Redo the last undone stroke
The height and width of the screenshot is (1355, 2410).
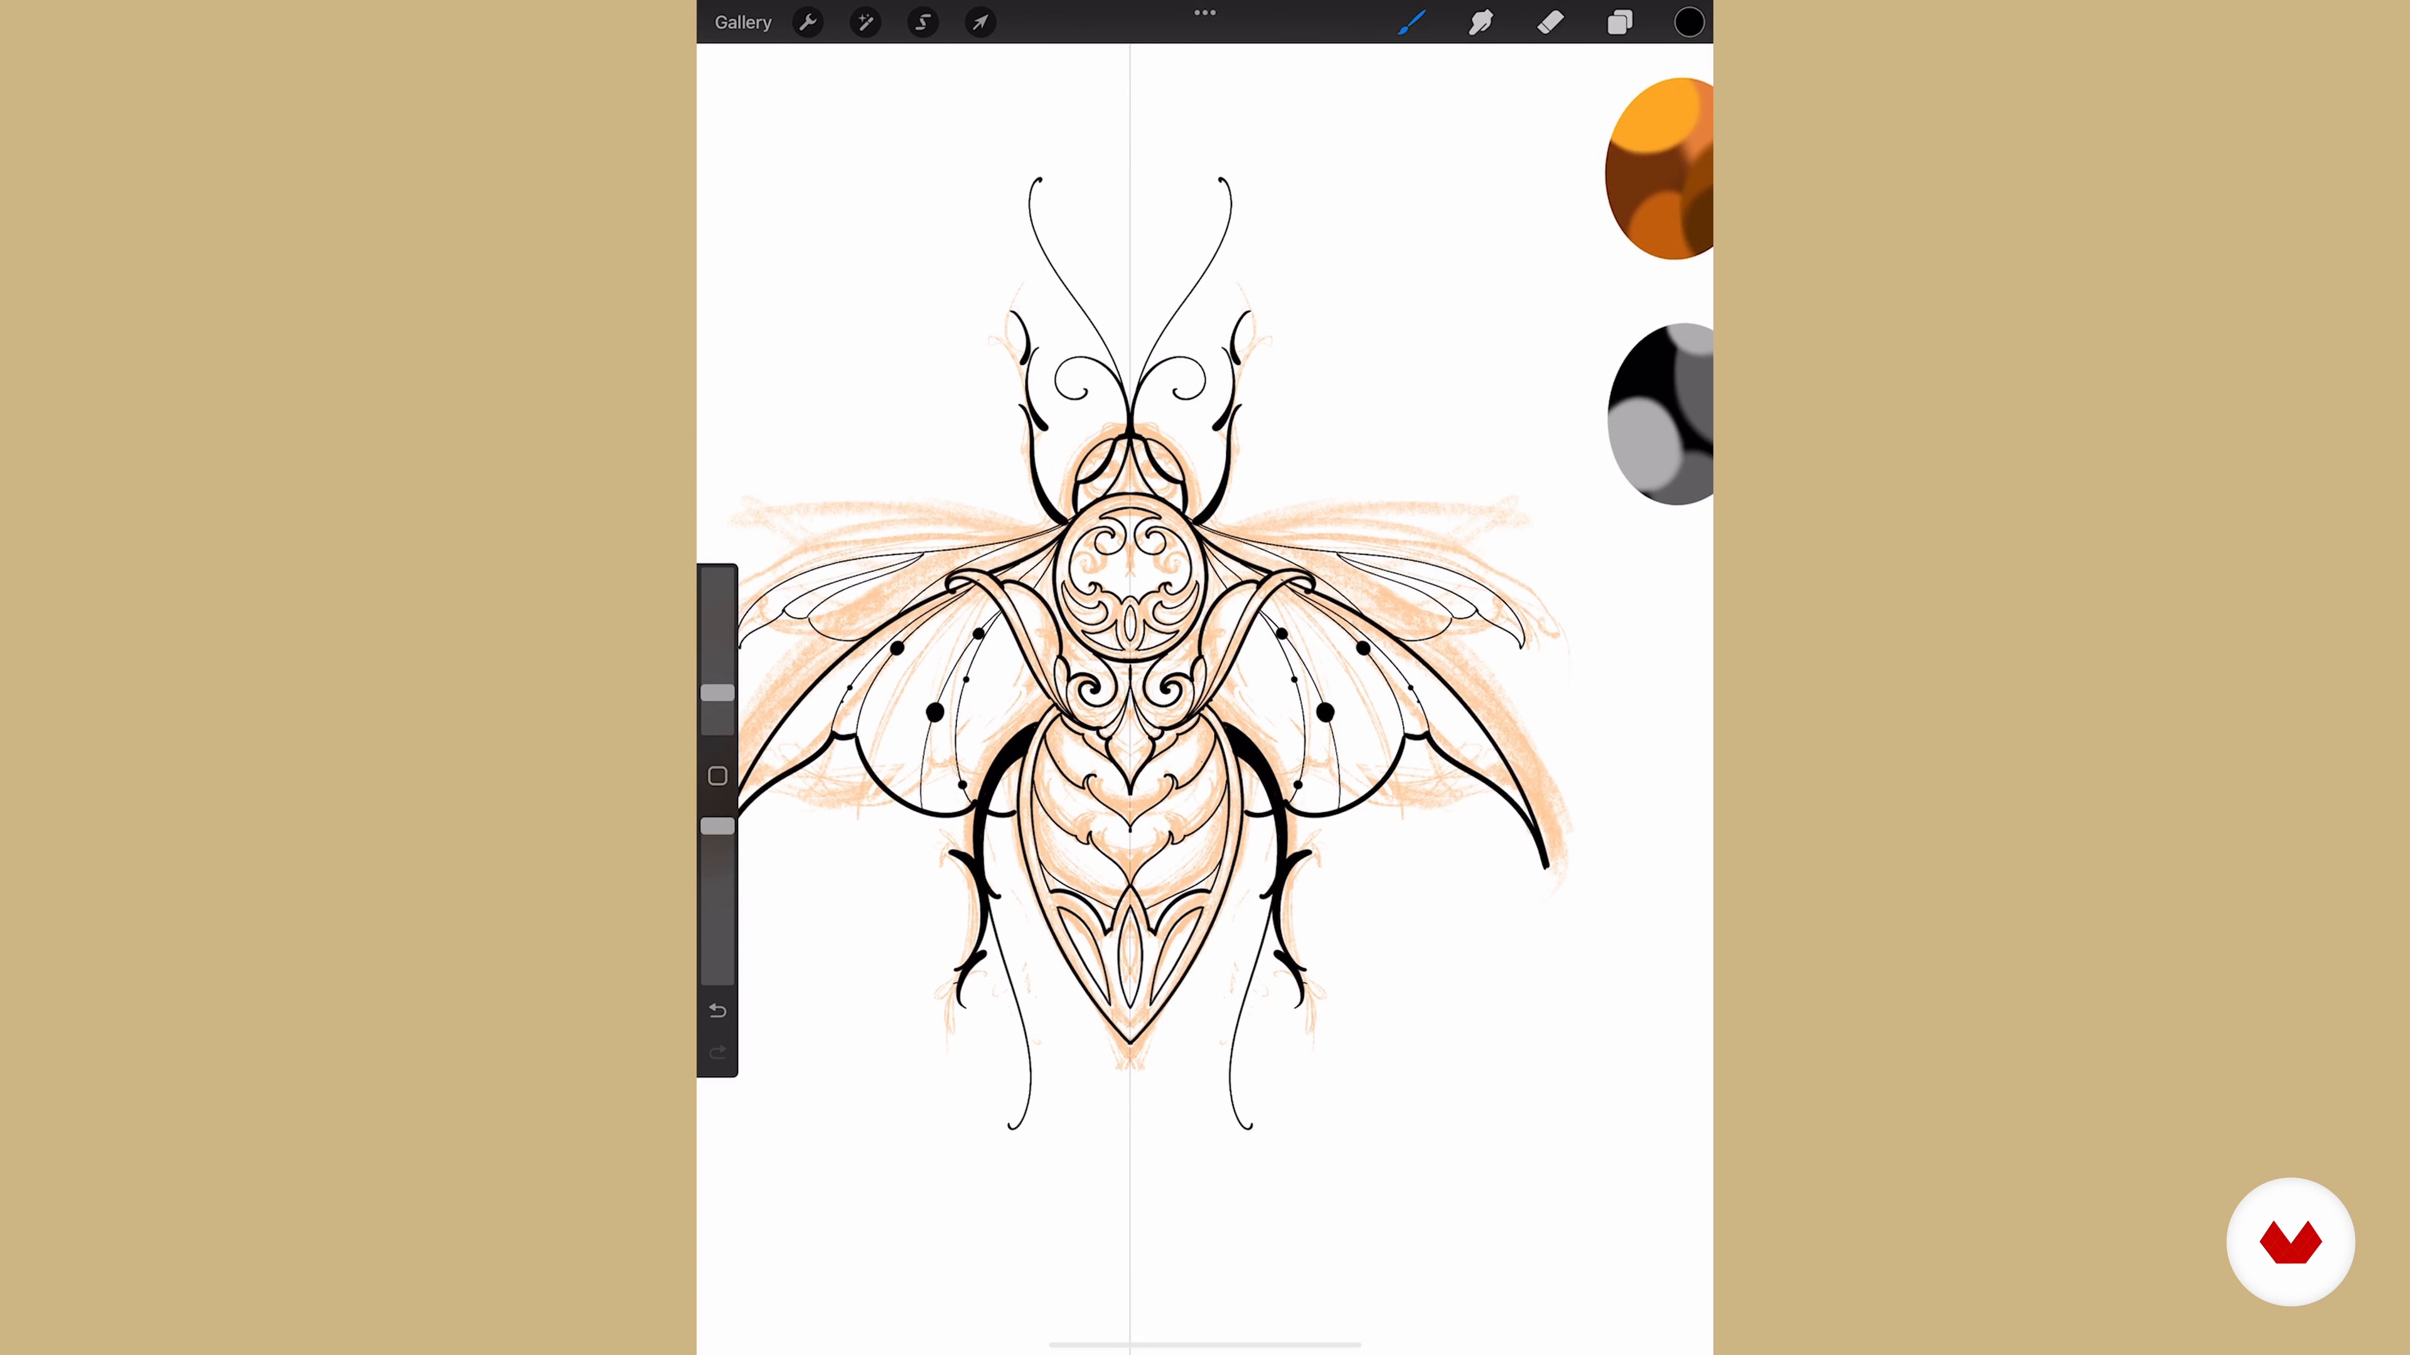coord(717,1053)
